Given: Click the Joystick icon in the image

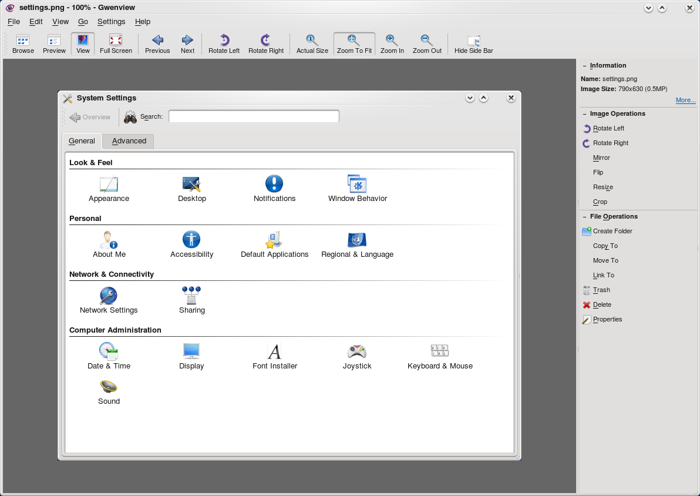Looking at the screenshot, I should (356, 357).
